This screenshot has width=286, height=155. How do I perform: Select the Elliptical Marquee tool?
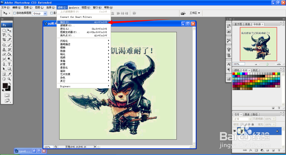tap(4, 30)
